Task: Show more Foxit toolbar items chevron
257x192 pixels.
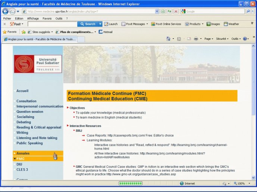Action: point(252,23)
